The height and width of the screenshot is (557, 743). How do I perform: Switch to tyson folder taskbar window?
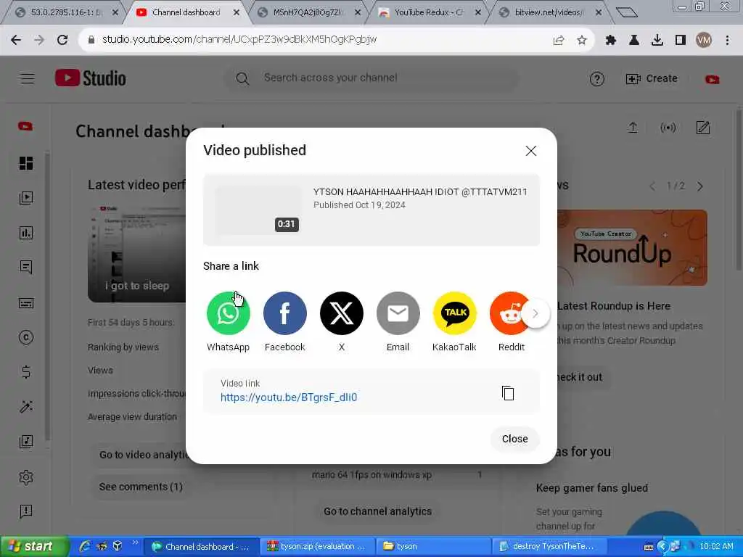point(434,547)
